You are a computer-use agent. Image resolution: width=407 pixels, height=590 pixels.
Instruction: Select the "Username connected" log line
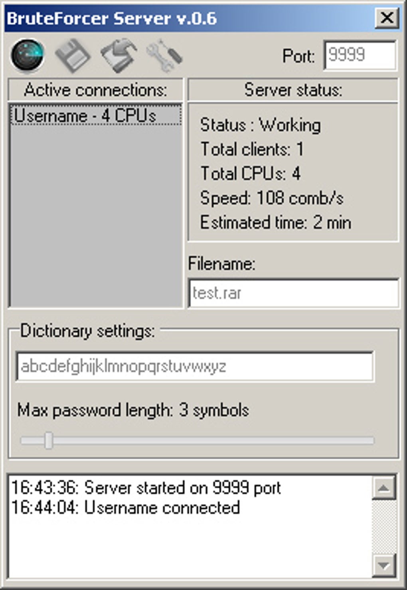coord(126,508)
